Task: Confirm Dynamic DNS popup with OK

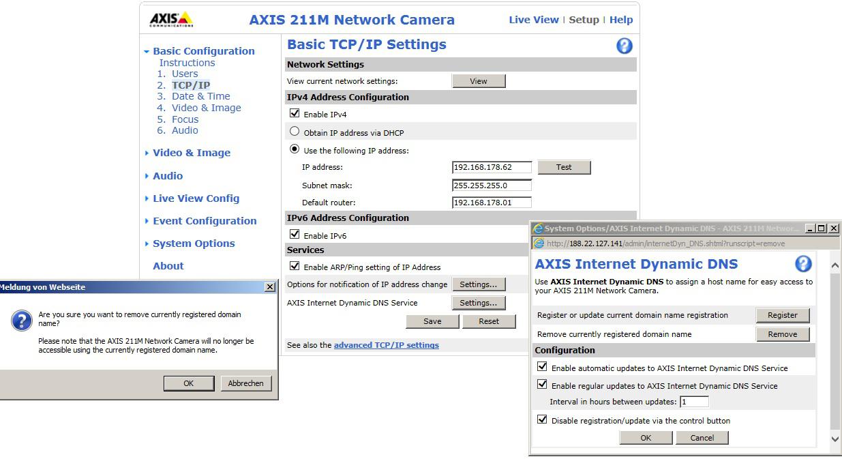Action: point(646,438)
